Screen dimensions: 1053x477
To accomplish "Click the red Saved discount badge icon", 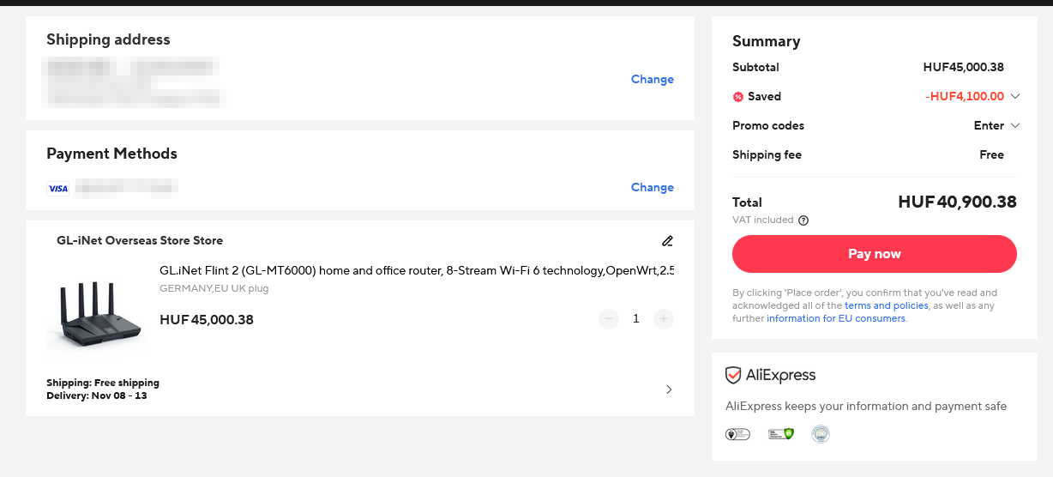I will coord(737,97).
